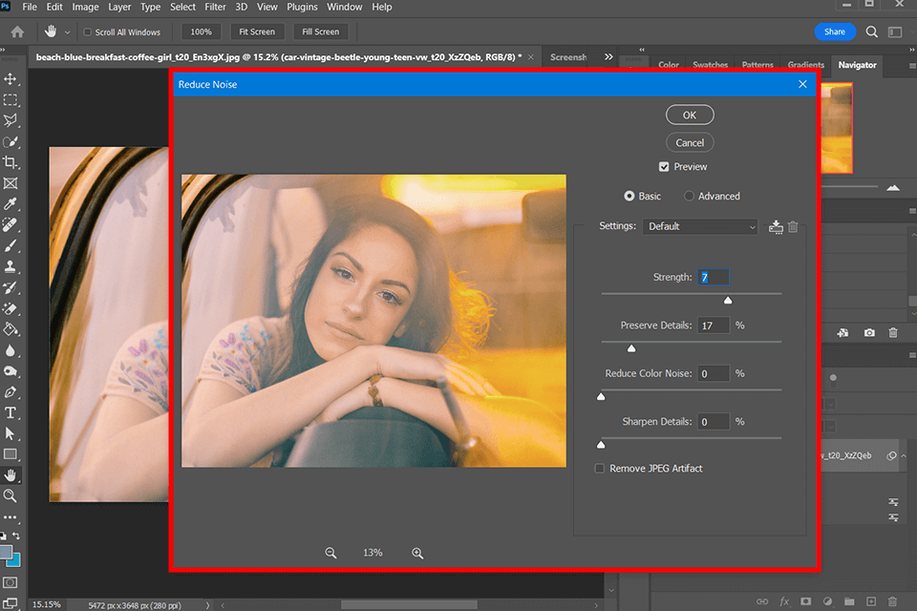Select the Quick Selection tool

tap(10, 142)
